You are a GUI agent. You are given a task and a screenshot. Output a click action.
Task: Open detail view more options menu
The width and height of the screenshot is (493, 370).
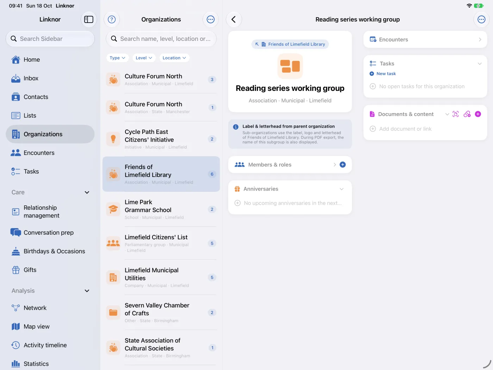coord(481,19)
